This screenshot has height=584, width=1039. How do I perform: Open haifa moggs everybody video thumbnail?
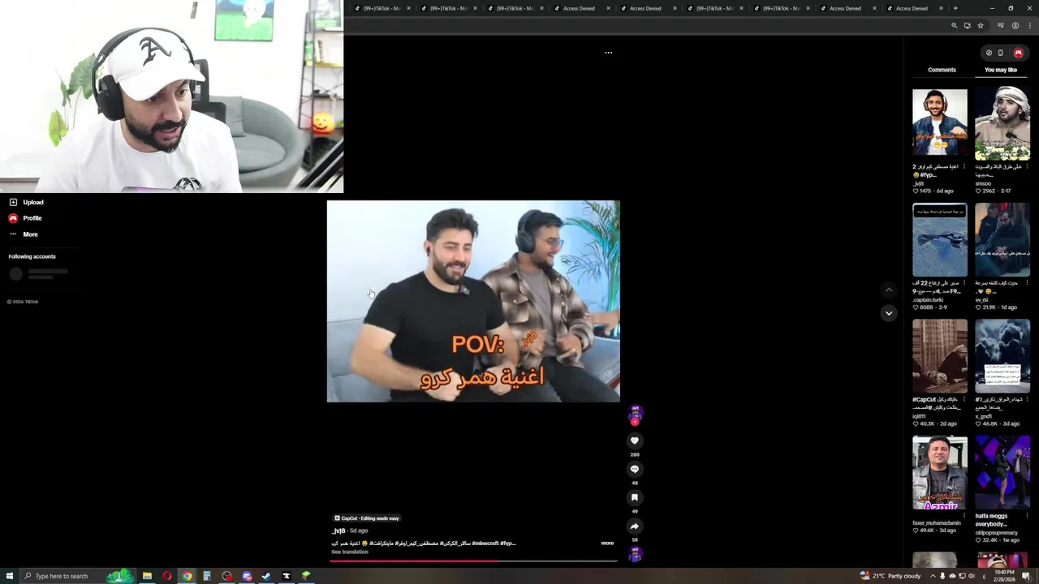click(1002, 473)
